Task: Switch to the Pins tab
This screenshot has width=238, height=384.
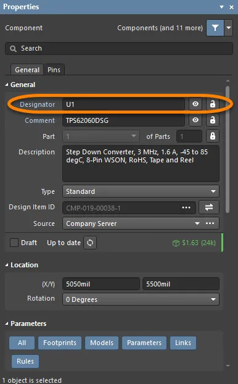Action: 54,70
